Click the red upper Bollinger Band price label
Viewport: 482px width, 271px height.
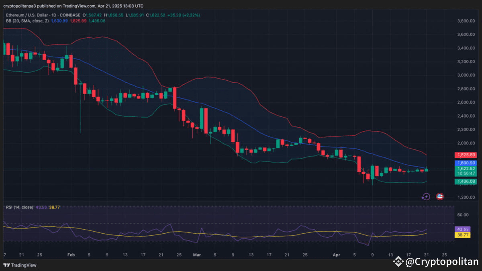pyautogui.click(x=466, y=155)
